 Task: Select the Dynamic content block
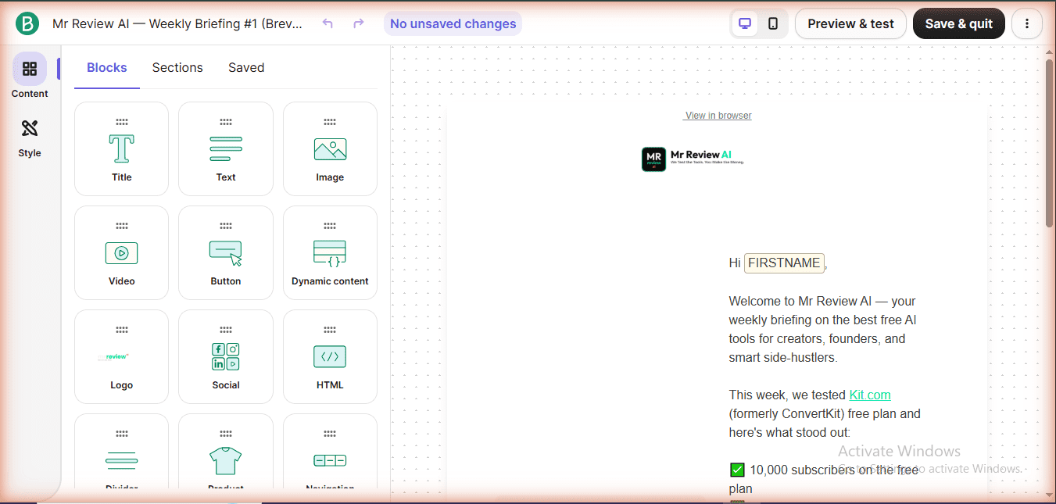click(330, 252)
